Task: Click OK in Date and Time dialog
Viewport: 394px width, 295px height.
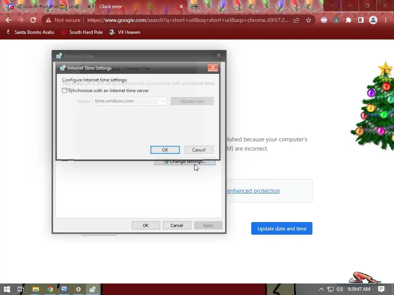Action: pos(146,225)
